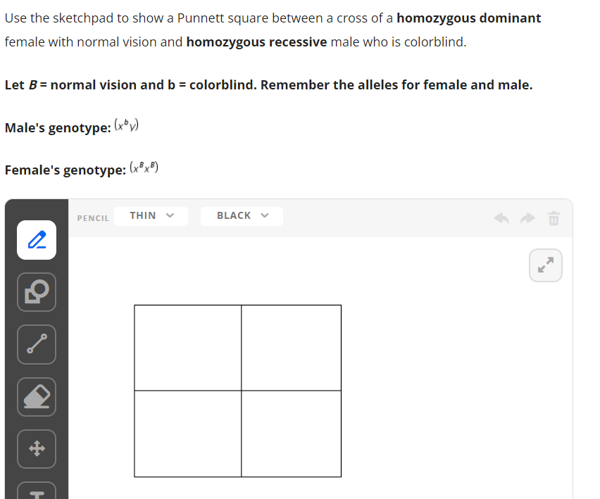Screen dimensions: 600x499
Task: Select the Pencil tool in the sidebar
Action: 37,240
